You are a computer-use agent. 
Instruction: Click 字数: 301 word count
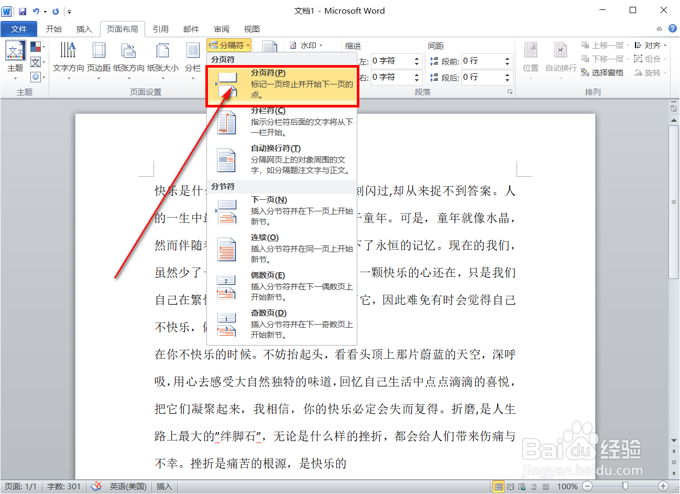pos(64,487)
